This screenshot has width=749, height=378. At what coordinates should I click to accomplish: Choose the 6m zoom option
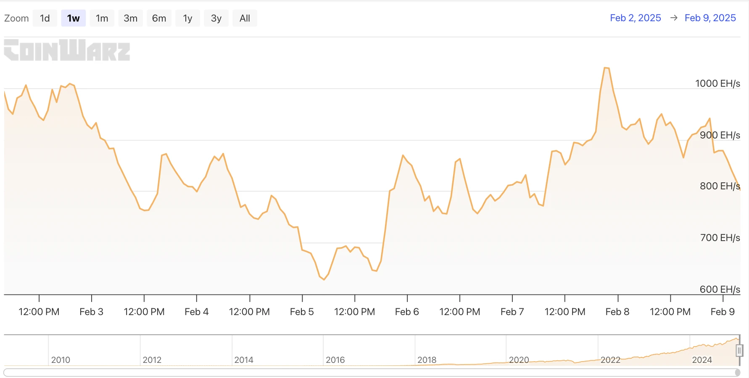(159, 18)
